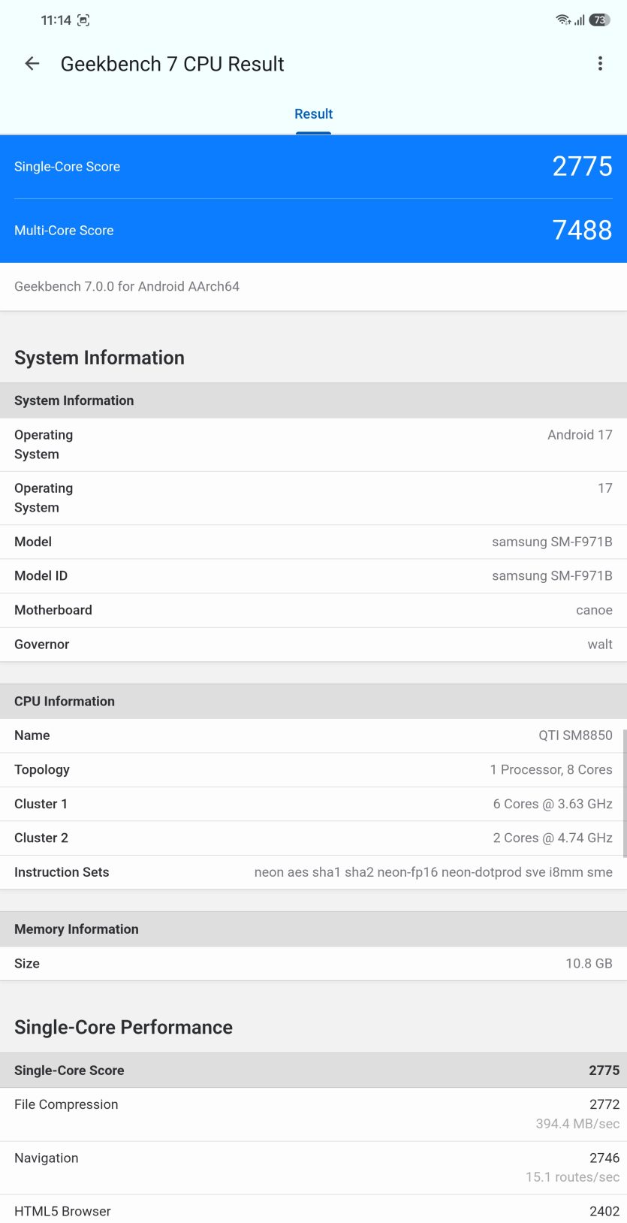The image size is (627, 1223).
Task: Tap the 10.8 GB memory value
Action: click(589, 963)
